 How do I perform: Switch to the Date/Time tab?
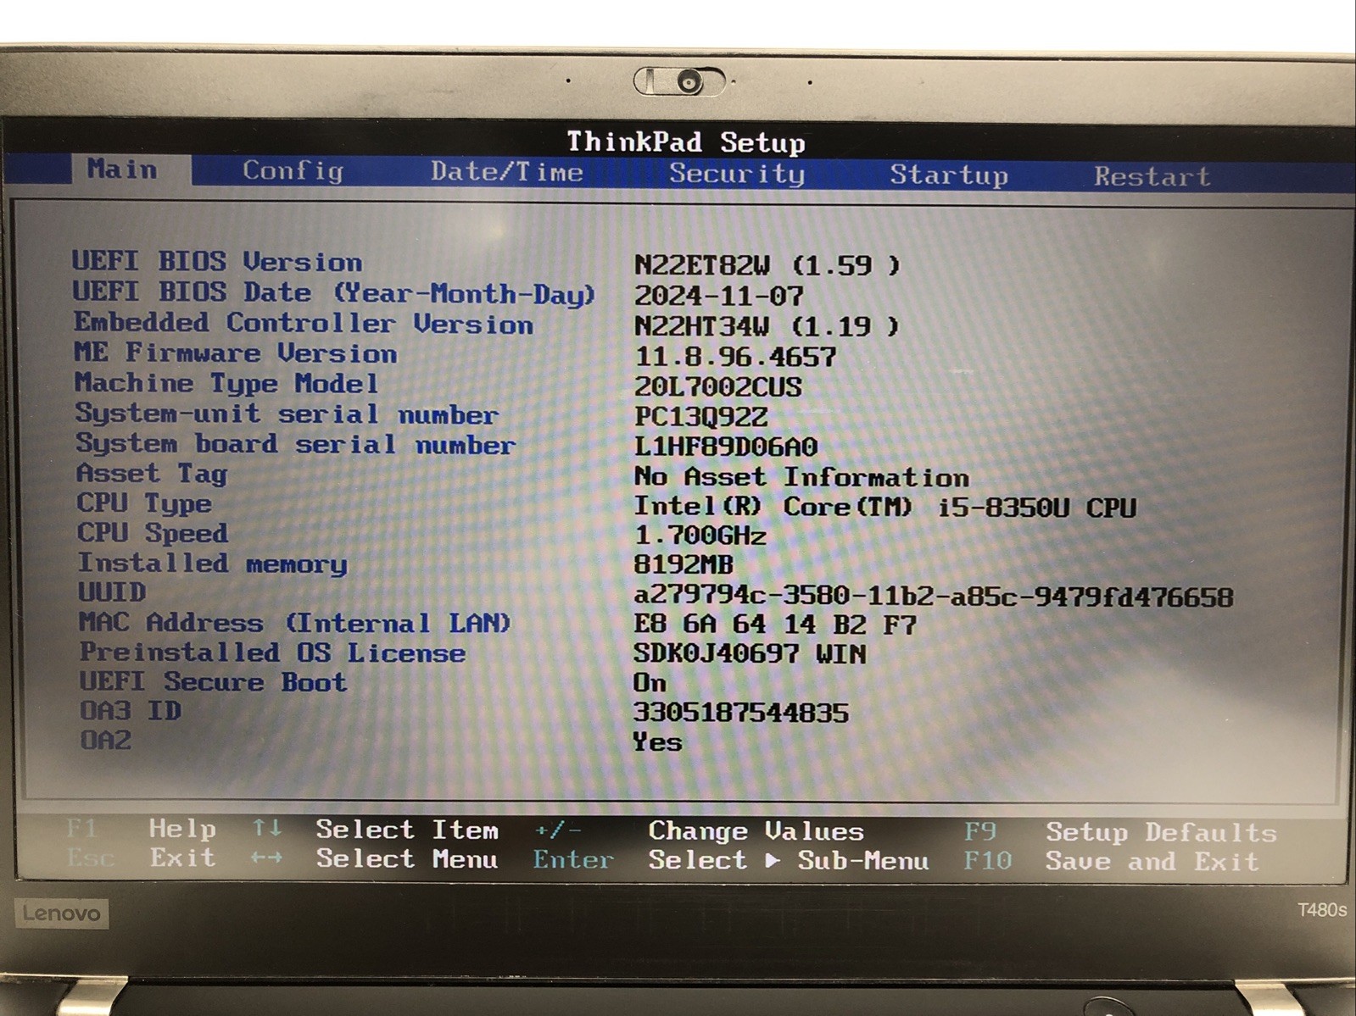coord(507,172)
